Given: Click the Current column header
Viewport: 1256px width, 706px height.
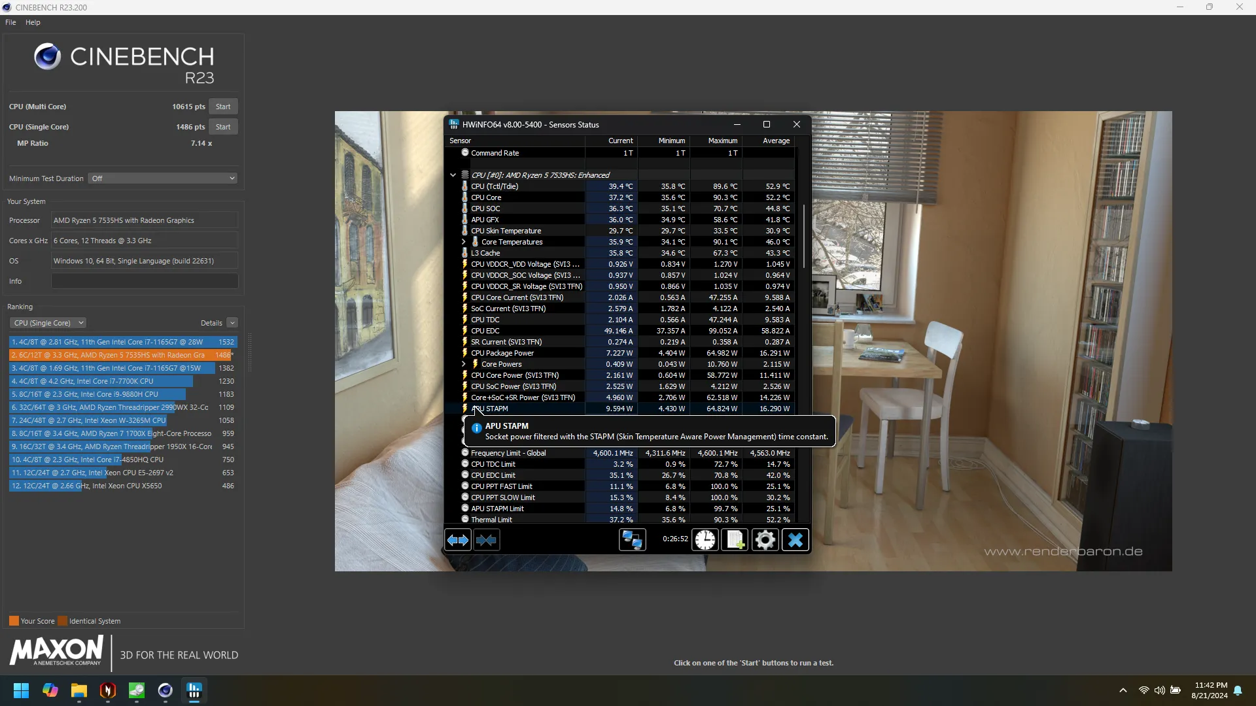Looking at the screenshot, I should point(612,141).
